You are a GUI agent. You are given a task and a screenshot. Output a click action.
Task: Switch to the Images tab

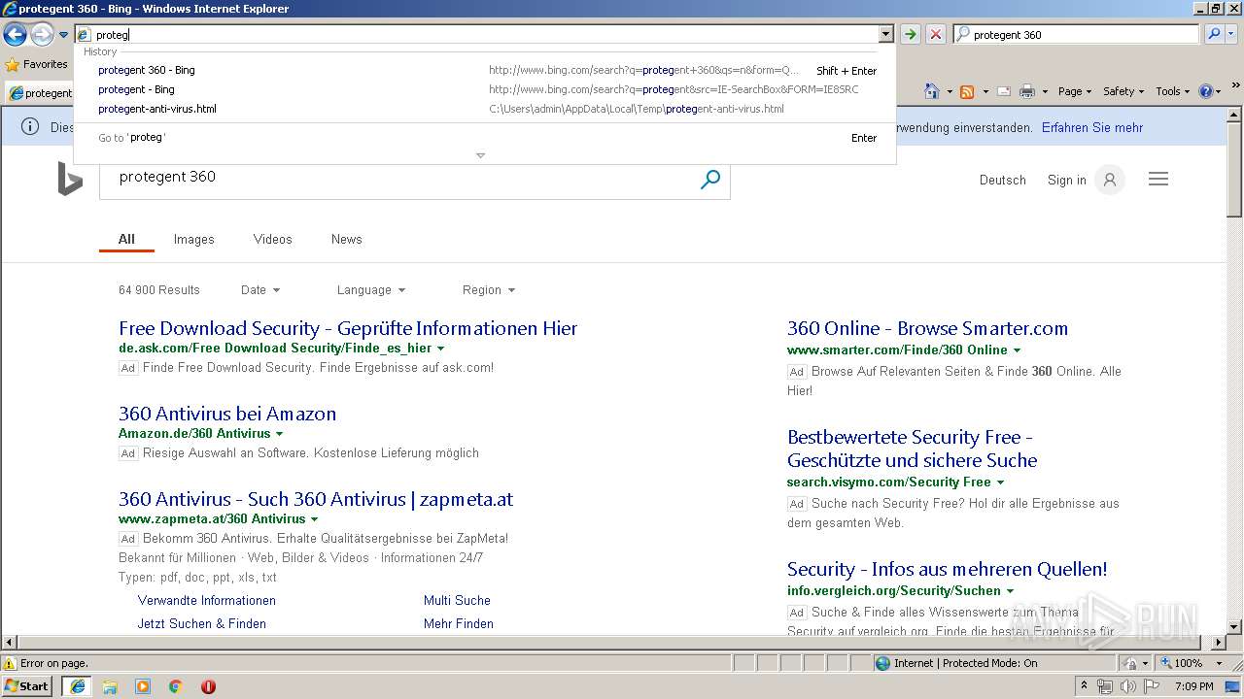(x=193, y=239)
